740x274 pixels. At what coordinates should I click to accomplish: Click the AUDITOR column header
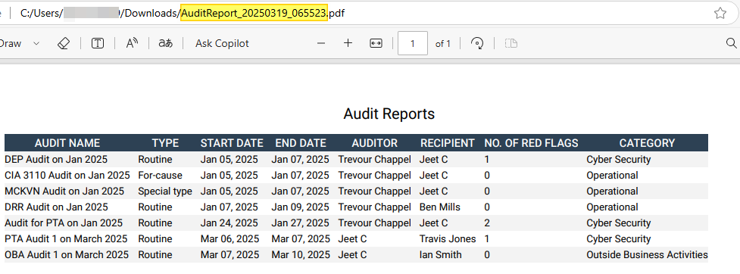point(375,143)
